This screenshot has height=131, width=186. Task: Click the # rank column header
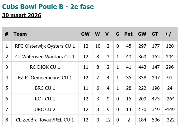point(7,34)
